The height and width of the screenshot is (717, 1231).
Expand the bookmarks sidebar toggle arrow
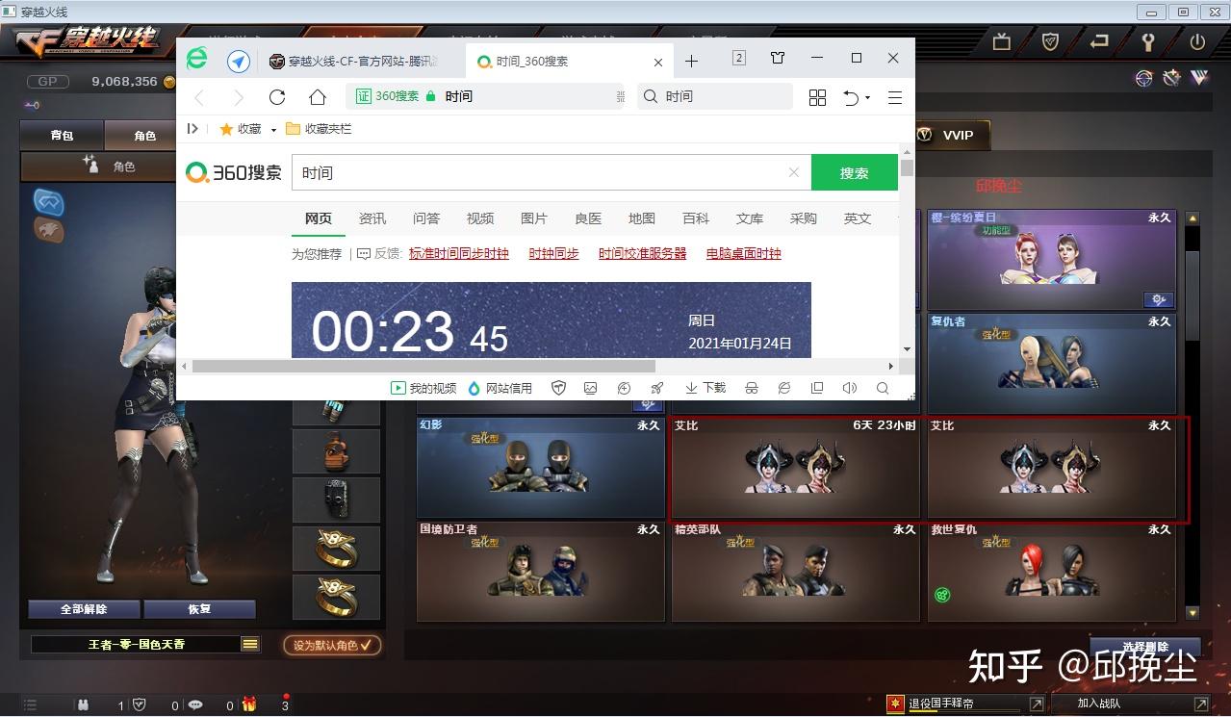(x=192, y=128)
